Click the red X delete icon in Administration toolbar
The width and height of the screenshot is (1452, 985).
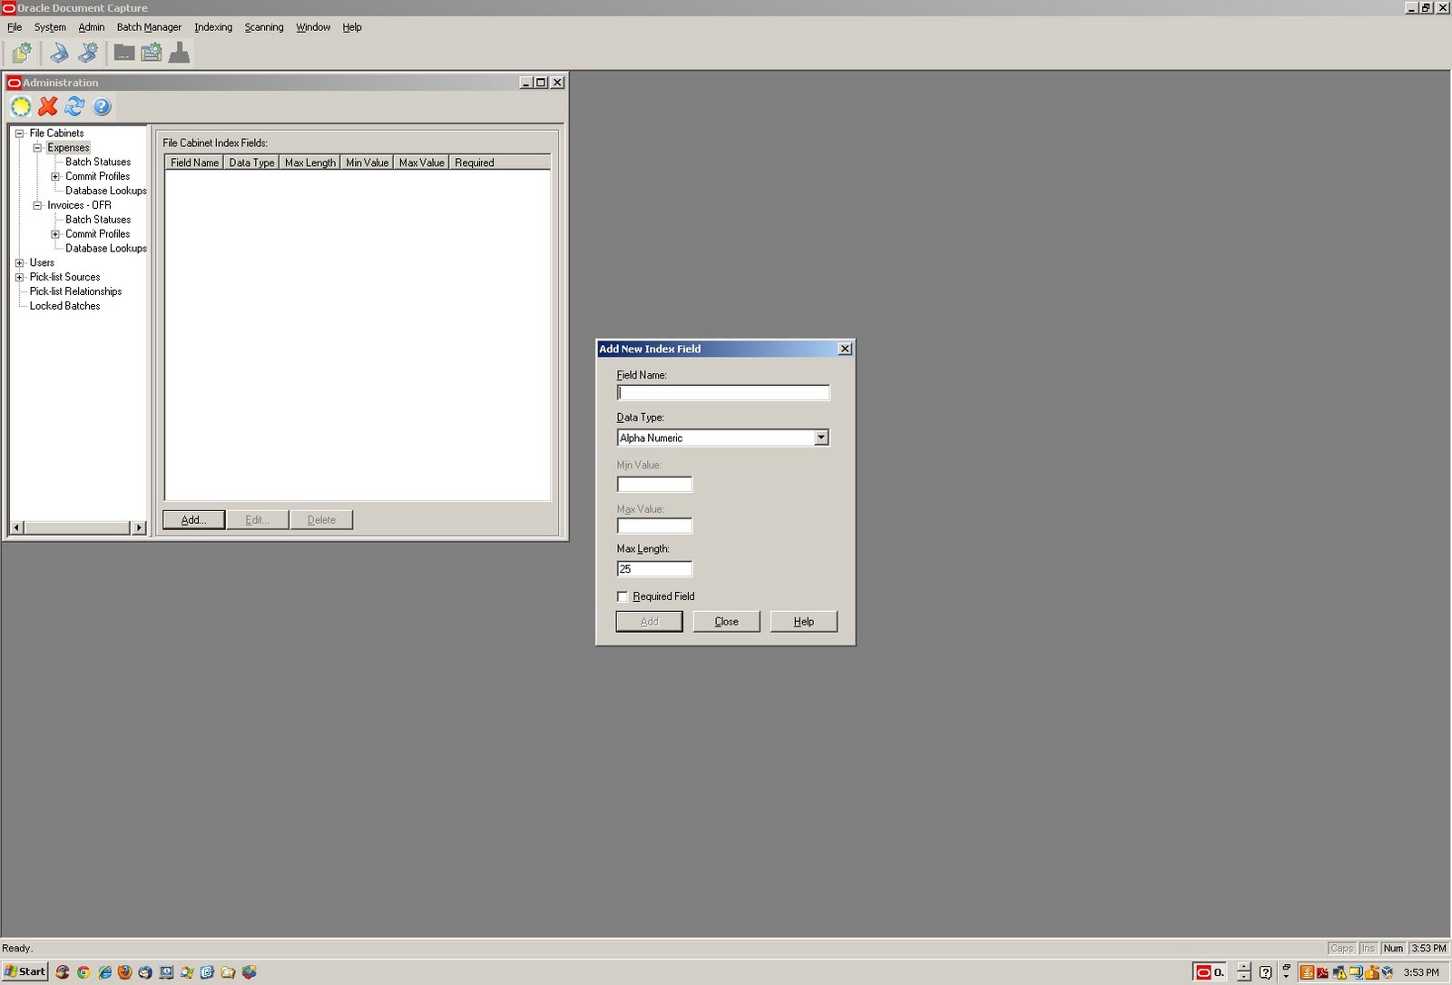(48, 106)
